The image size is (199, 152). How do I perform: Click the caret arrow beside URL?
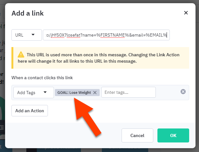(33, 35)
